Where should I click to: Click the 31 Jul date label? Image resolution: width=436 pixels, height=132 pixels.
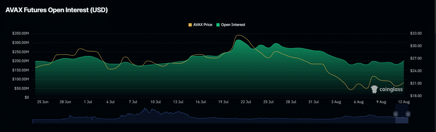[313, 102]
